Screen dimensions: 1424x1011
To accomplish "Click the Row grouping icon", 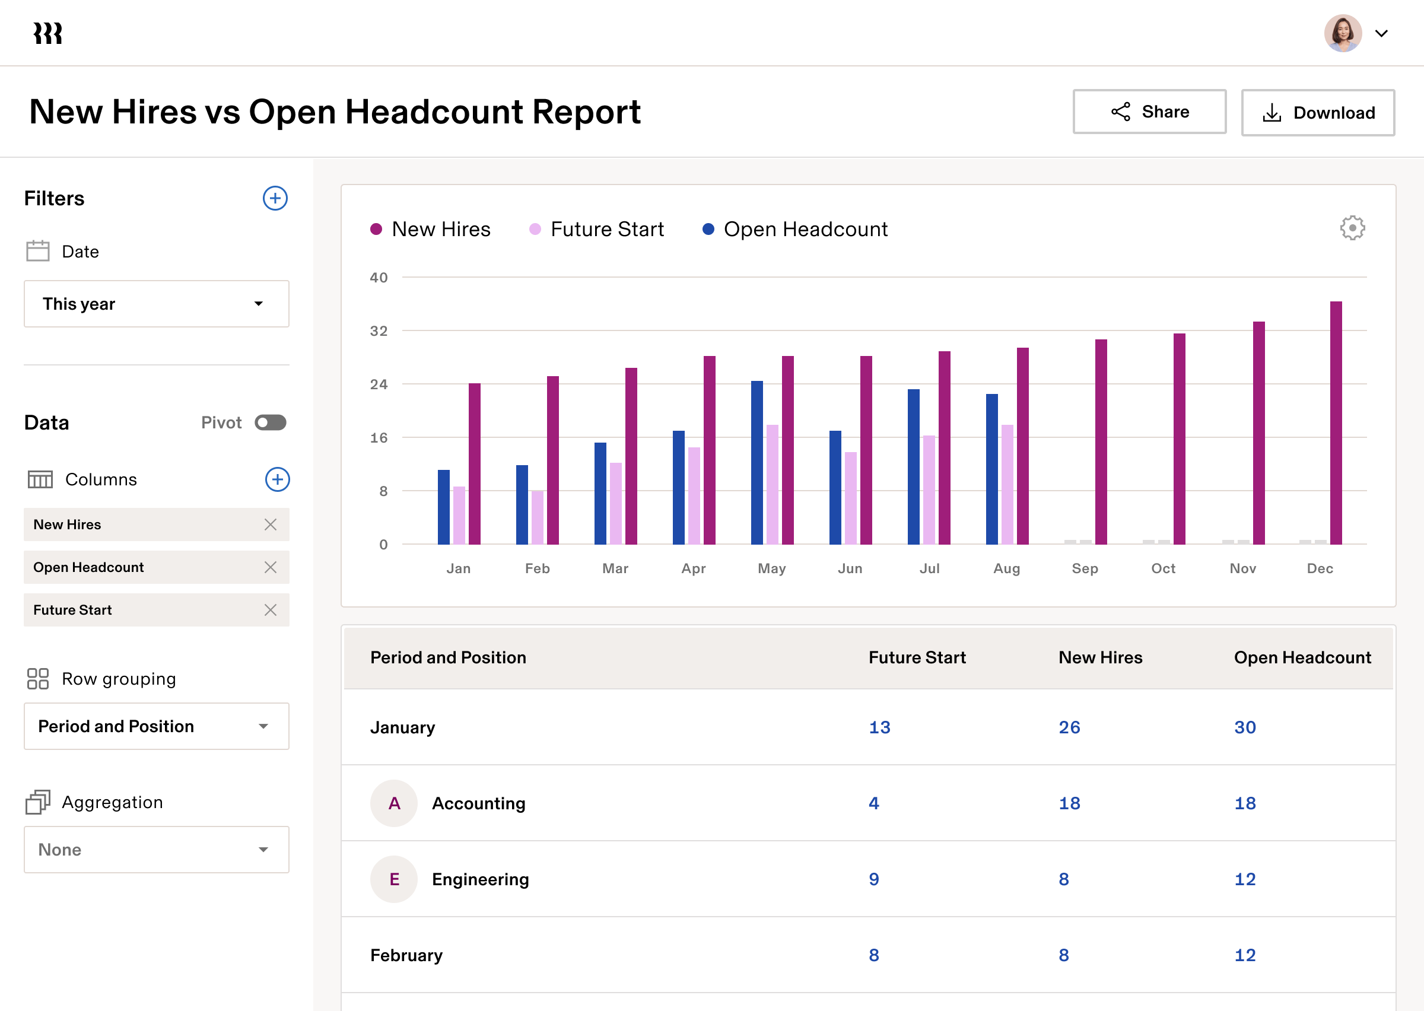I will click(x=39, y=679).
